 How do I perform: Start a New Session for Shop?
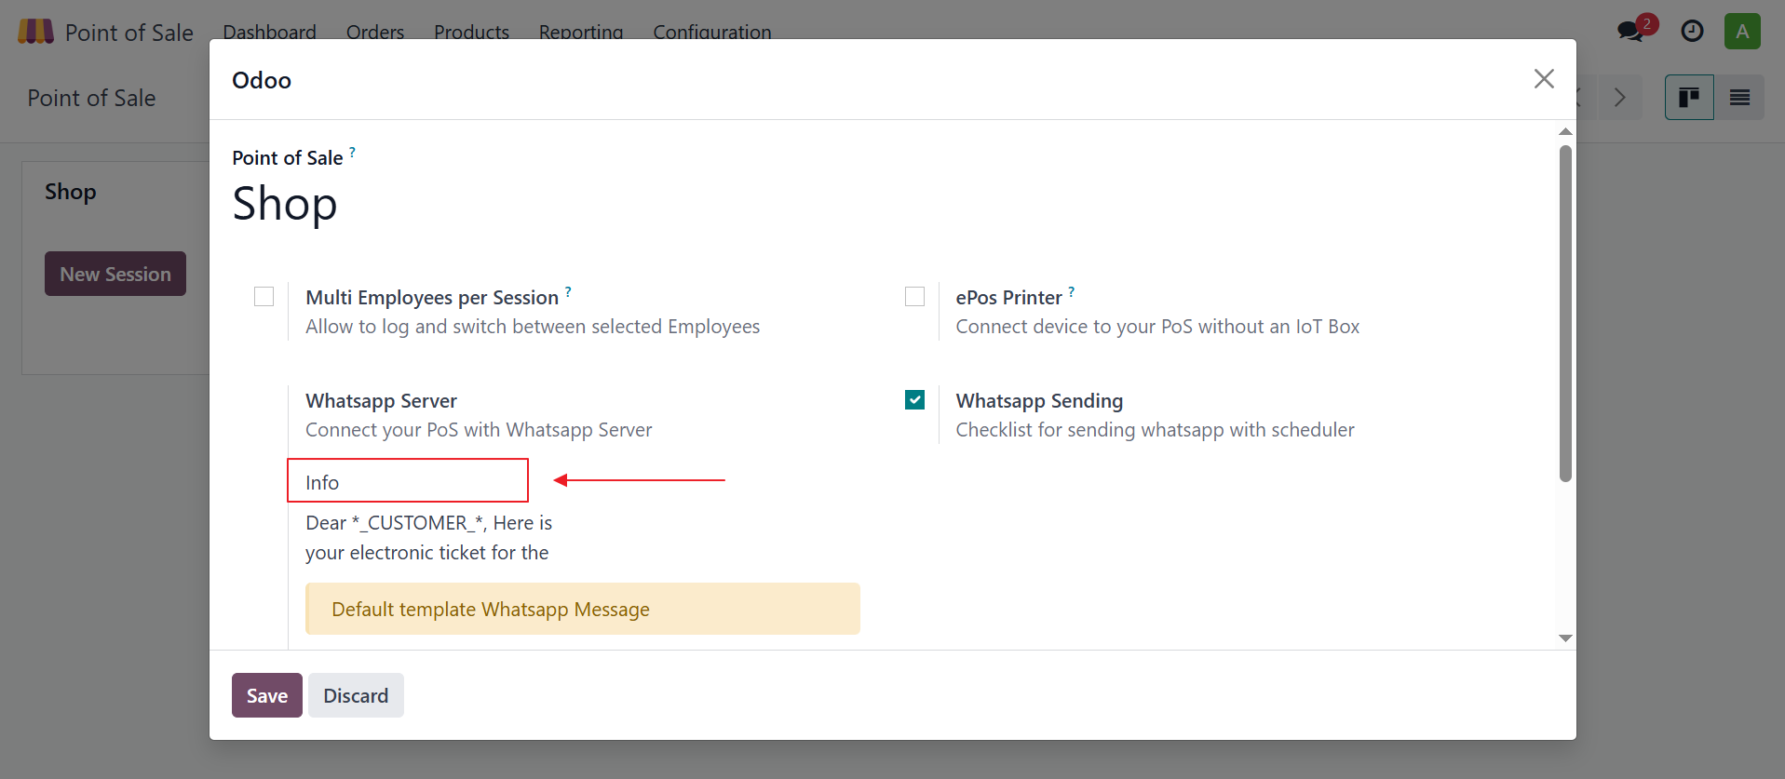pyautogui.click(x=115, y=274)
